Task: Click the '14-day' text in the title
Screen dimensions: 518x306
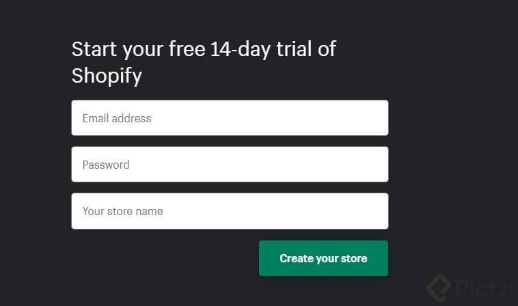Action: pyautogui.click(x=237, y=50)
